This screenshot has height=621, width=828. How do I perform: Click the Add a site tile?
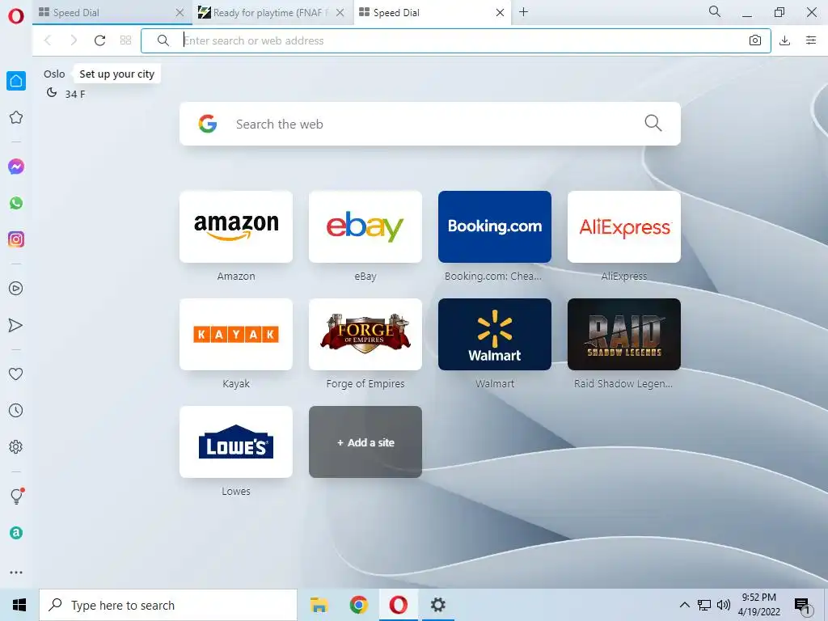click(365, 442)
